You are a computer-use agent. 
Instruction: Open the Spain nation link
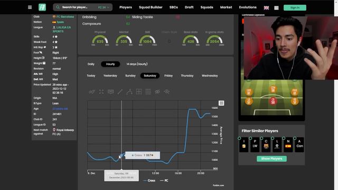(60, 22)
